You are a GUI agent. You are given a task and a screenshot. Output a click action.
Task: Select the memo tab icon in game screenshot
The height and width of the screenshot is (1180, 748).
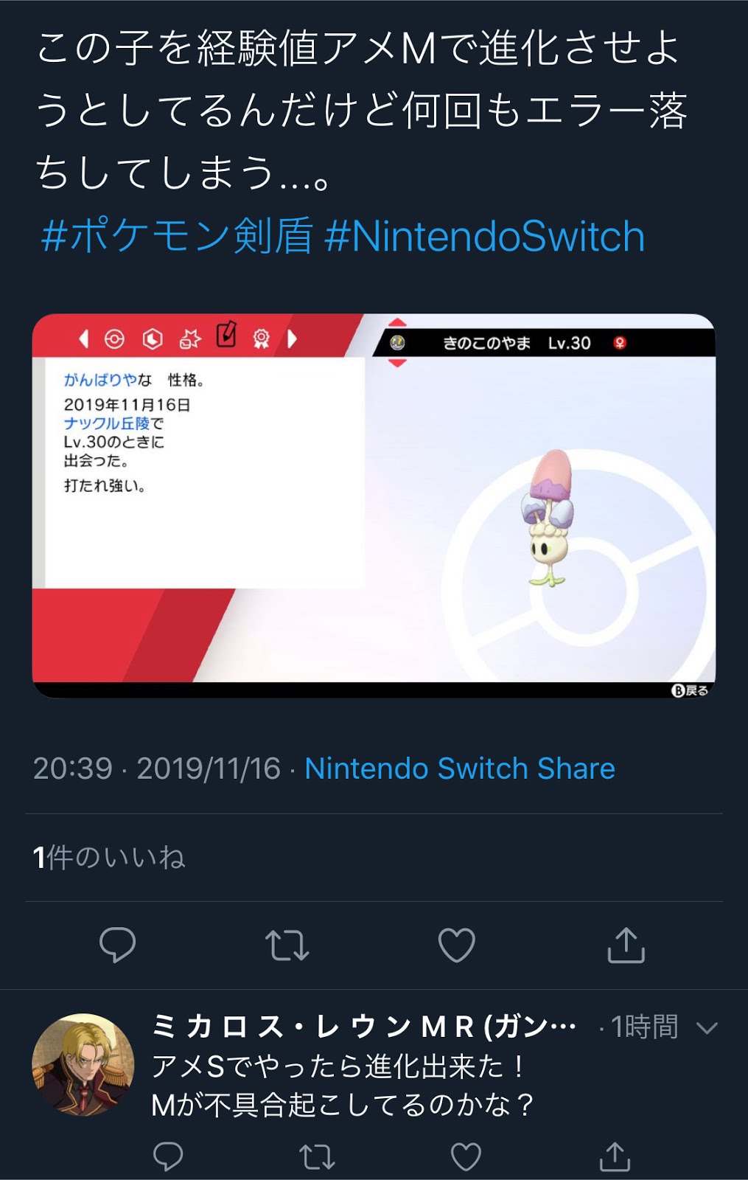click(226, 336)
